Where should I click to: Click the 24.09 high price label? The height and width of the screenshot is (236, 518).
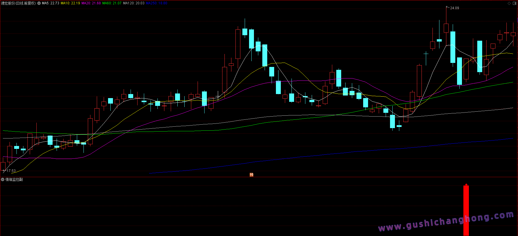coord(454,8)
